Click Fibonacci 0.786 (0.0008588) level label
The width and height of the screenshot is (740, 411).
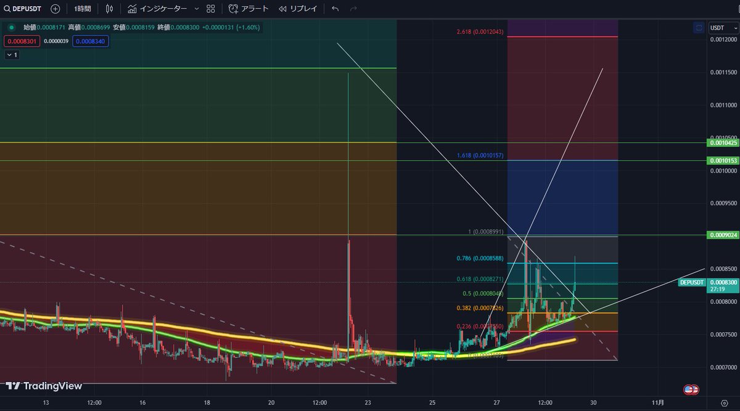pos(480,259)
